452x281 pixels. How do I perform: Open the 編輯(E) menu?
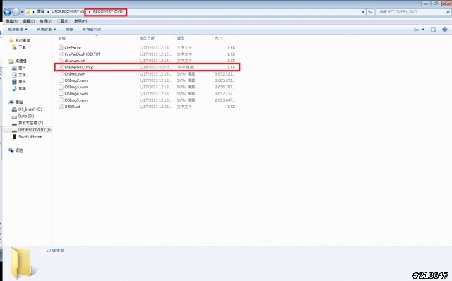[28, 21]
